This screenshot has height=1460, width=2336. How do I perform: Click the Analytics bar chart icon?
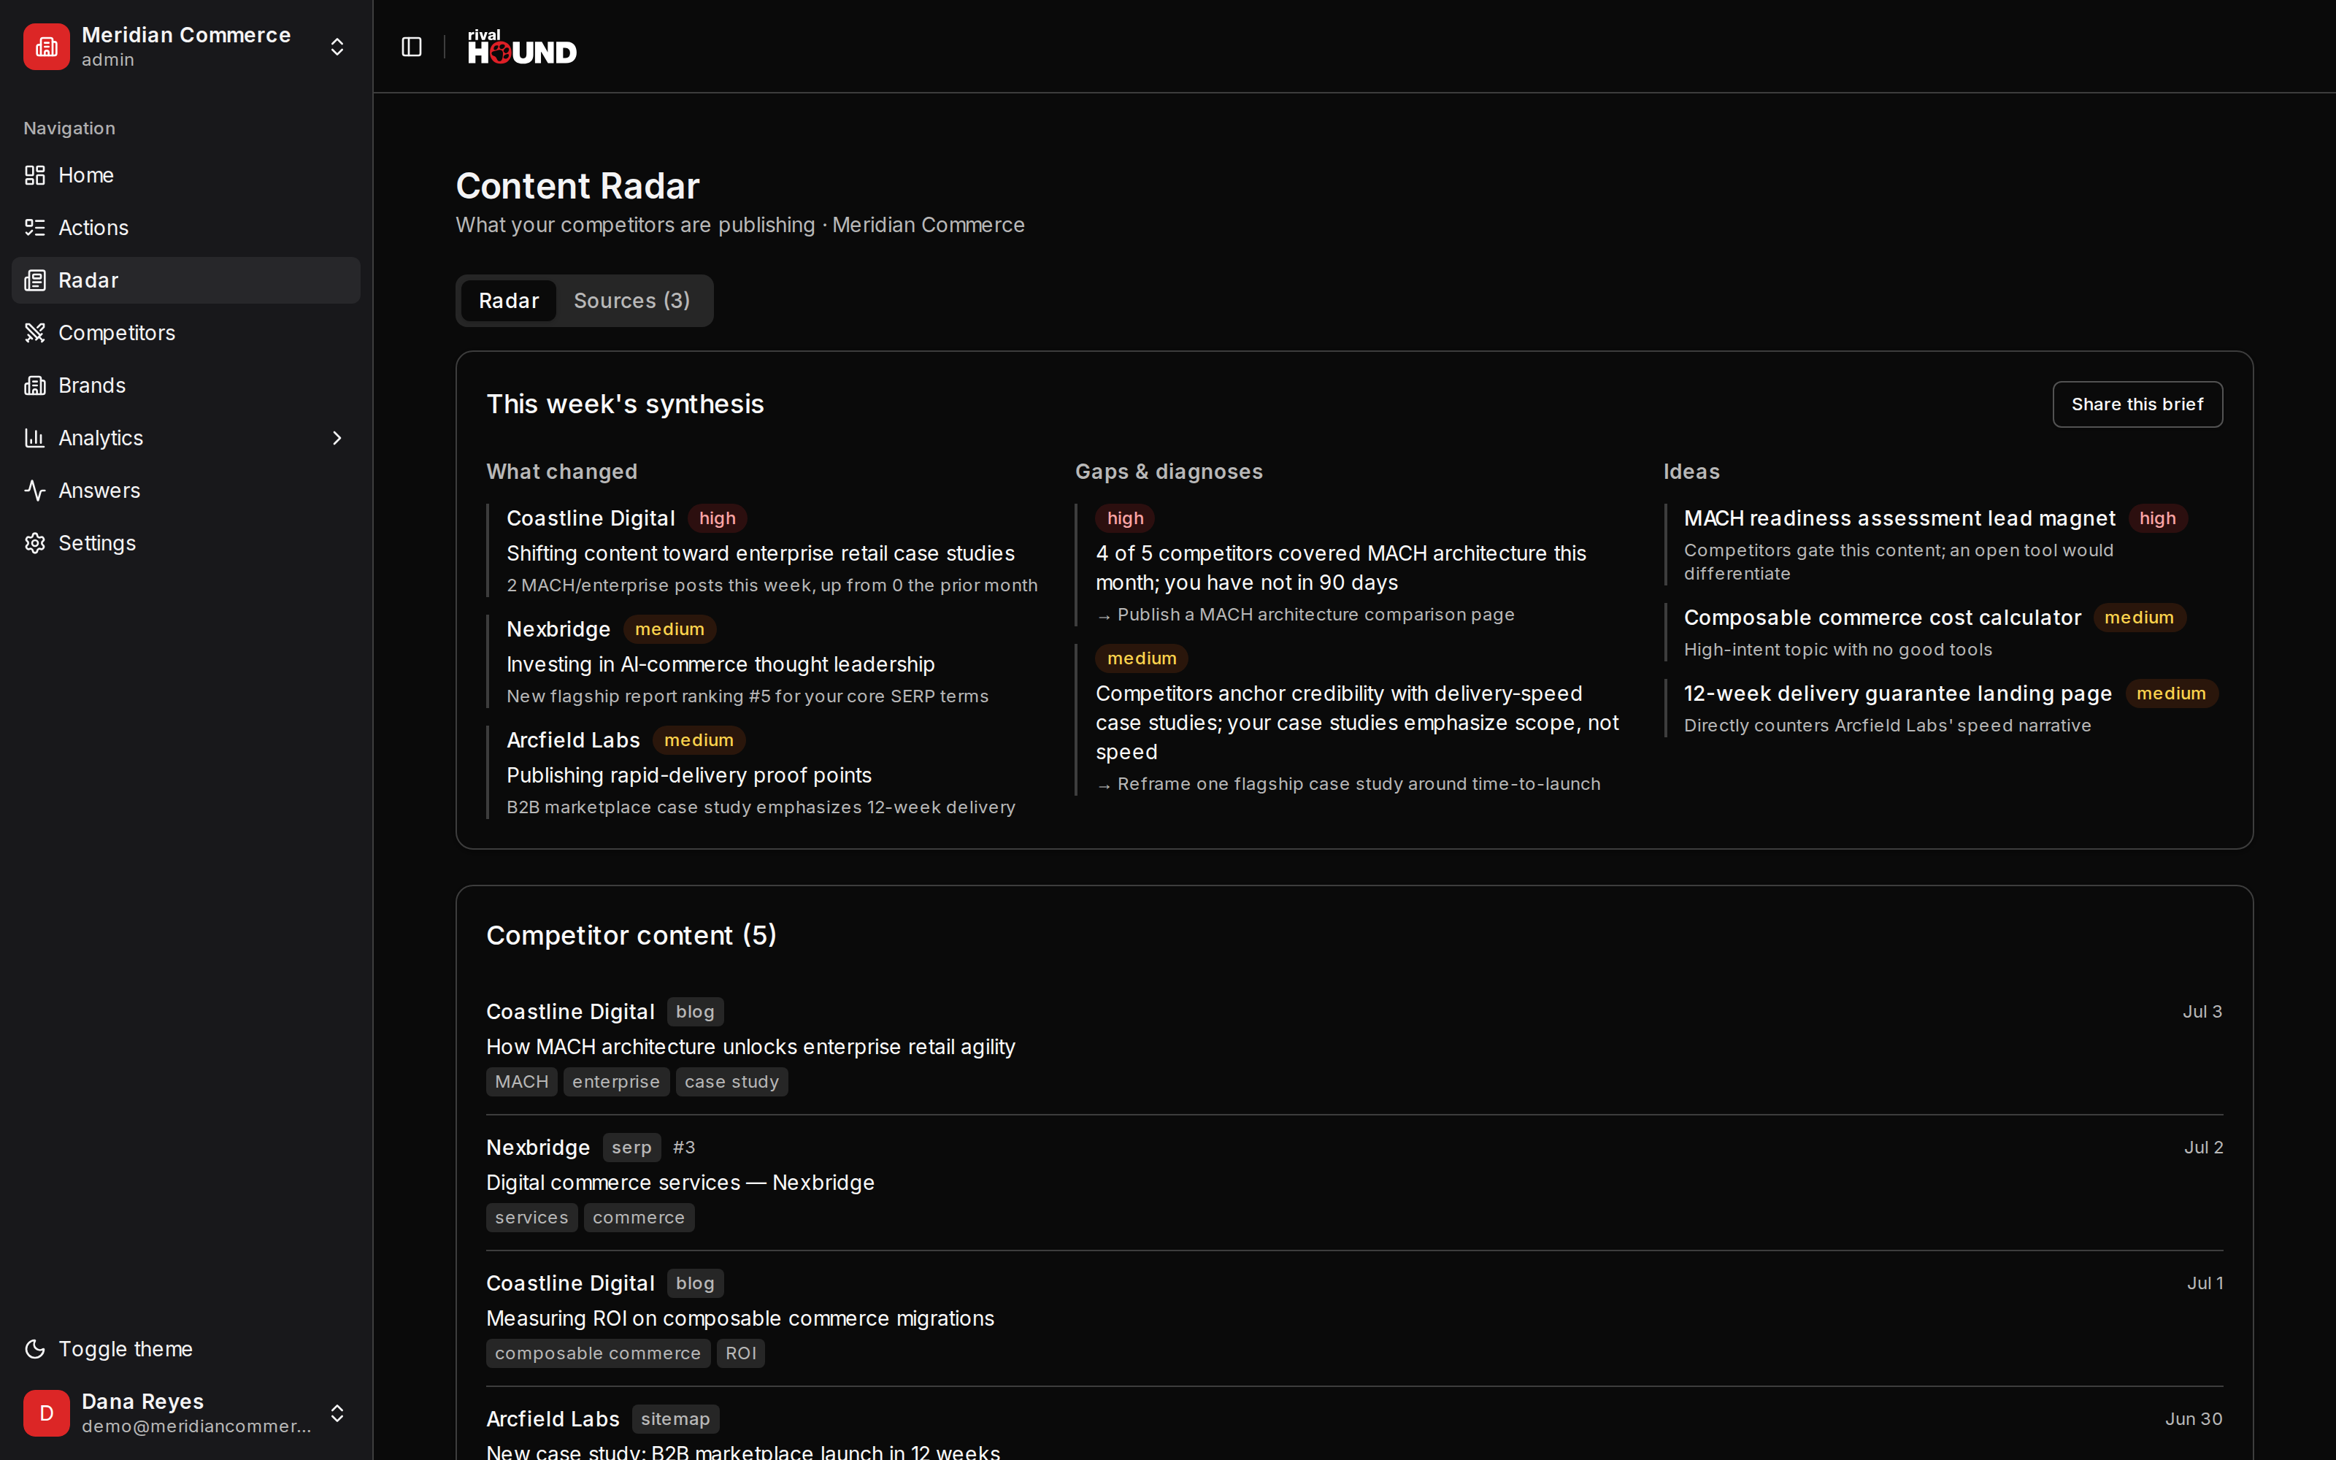pos(35,439)
